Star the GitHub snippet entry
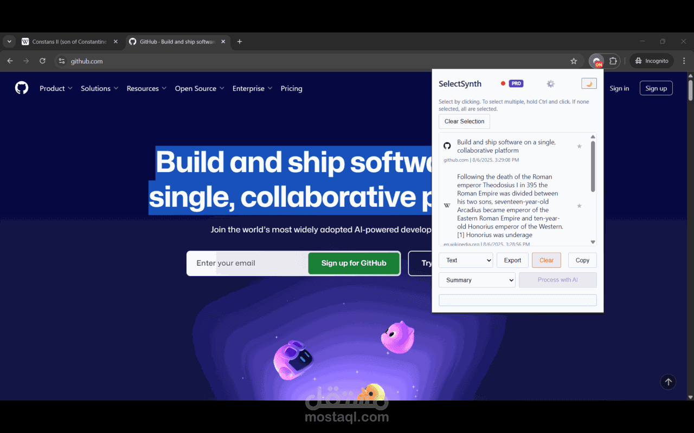The height and width of the screenshot is (433, 694). point(579,146)
